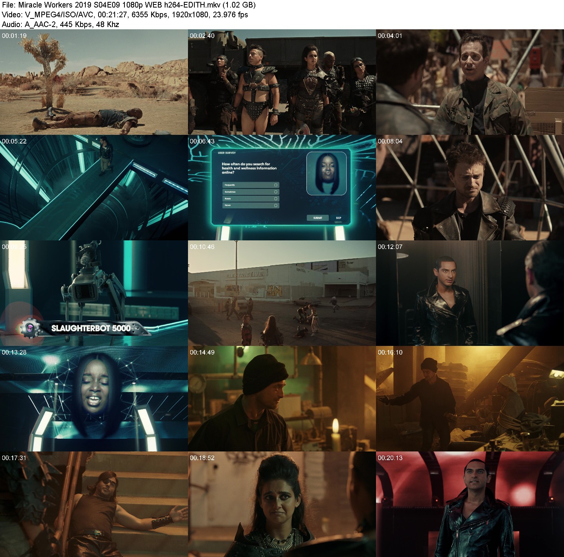The height and width of the screenshot is (557, 564).
Task: Open the 00:16:10 workshop gunpoint frame
Action: coord(470,399)
